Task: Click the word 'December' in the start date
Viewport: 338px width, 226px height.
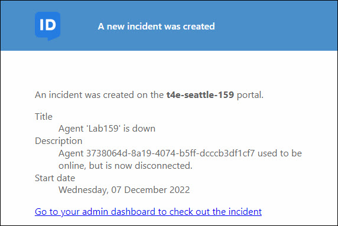Action: coord(146,190)
